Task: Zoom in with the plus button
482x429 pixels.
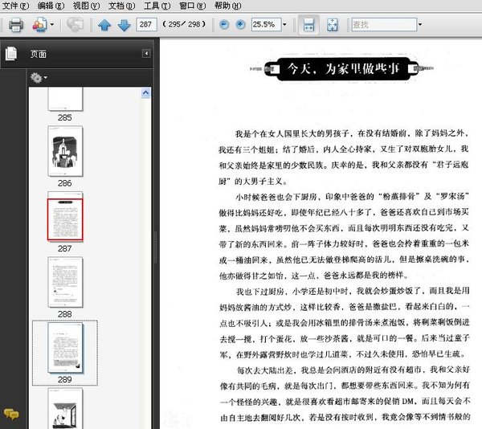Action: [x=240, y=25]
